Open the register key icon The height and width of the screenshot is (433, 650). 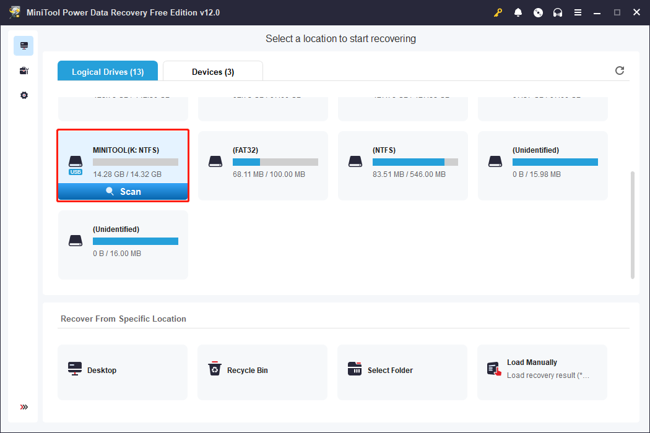pos(498,12)
